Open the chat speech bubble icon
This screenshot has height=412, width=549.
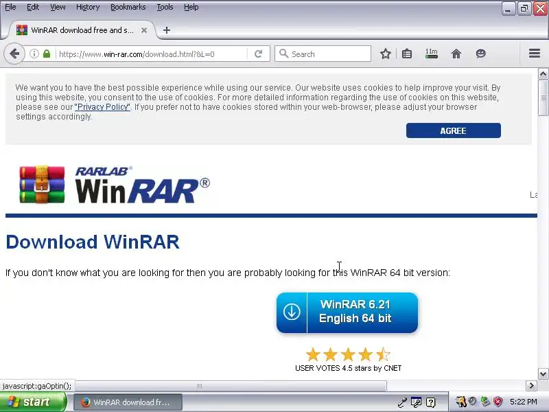coord(481,54)
